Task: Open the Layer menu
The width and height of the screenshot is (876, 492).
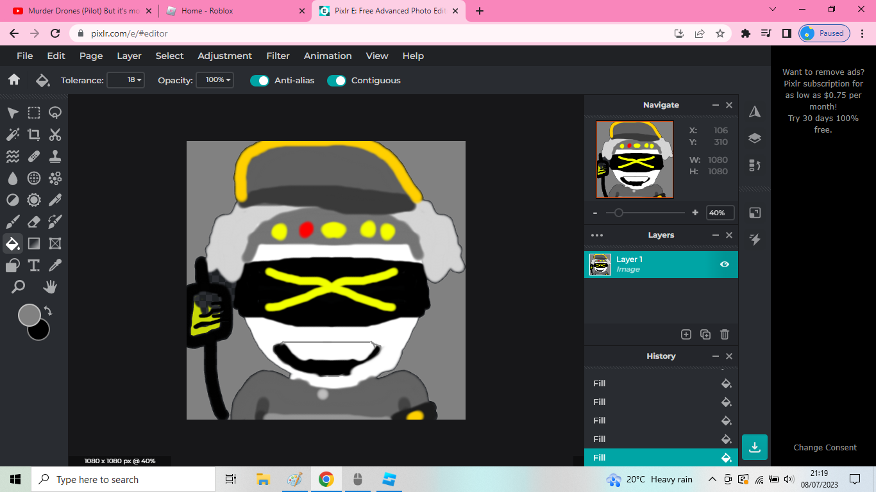Action: point(129,56)
